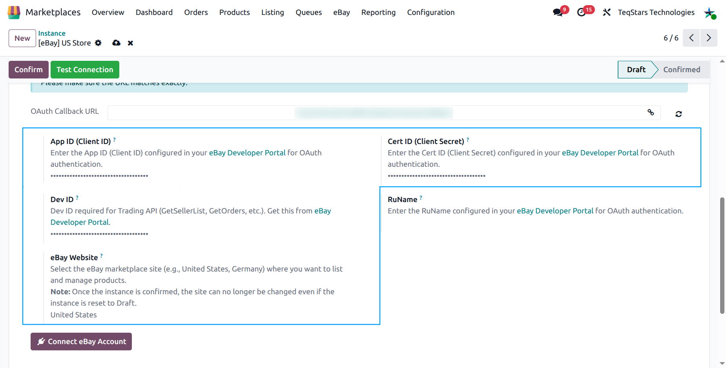Discard changes with the X icon

130,43
